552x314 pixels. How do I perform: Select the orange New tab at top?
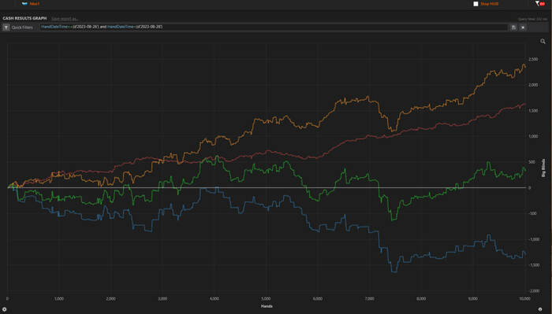tap(34, 3)
